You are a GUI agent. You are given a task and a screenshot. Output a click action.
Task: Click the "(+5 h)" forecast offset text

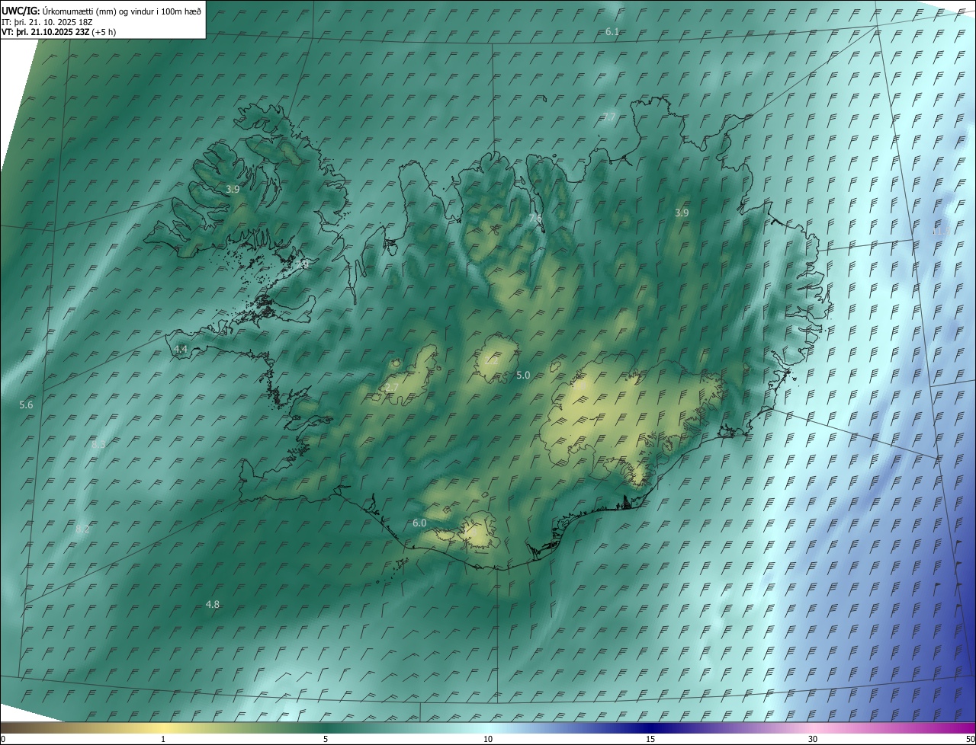(104, 32)
